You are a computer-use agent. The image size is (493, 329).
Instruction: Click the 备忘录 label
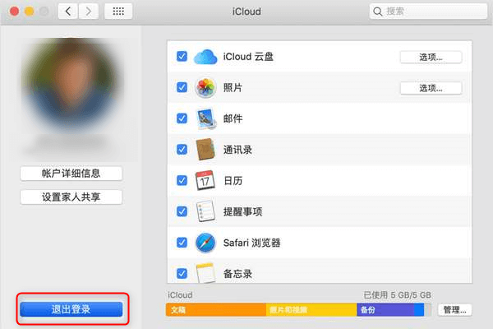(237, 274)
